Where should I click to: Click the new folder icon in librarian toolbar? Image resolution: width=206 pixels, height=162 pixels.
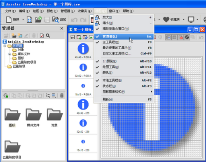pos(14,36)
